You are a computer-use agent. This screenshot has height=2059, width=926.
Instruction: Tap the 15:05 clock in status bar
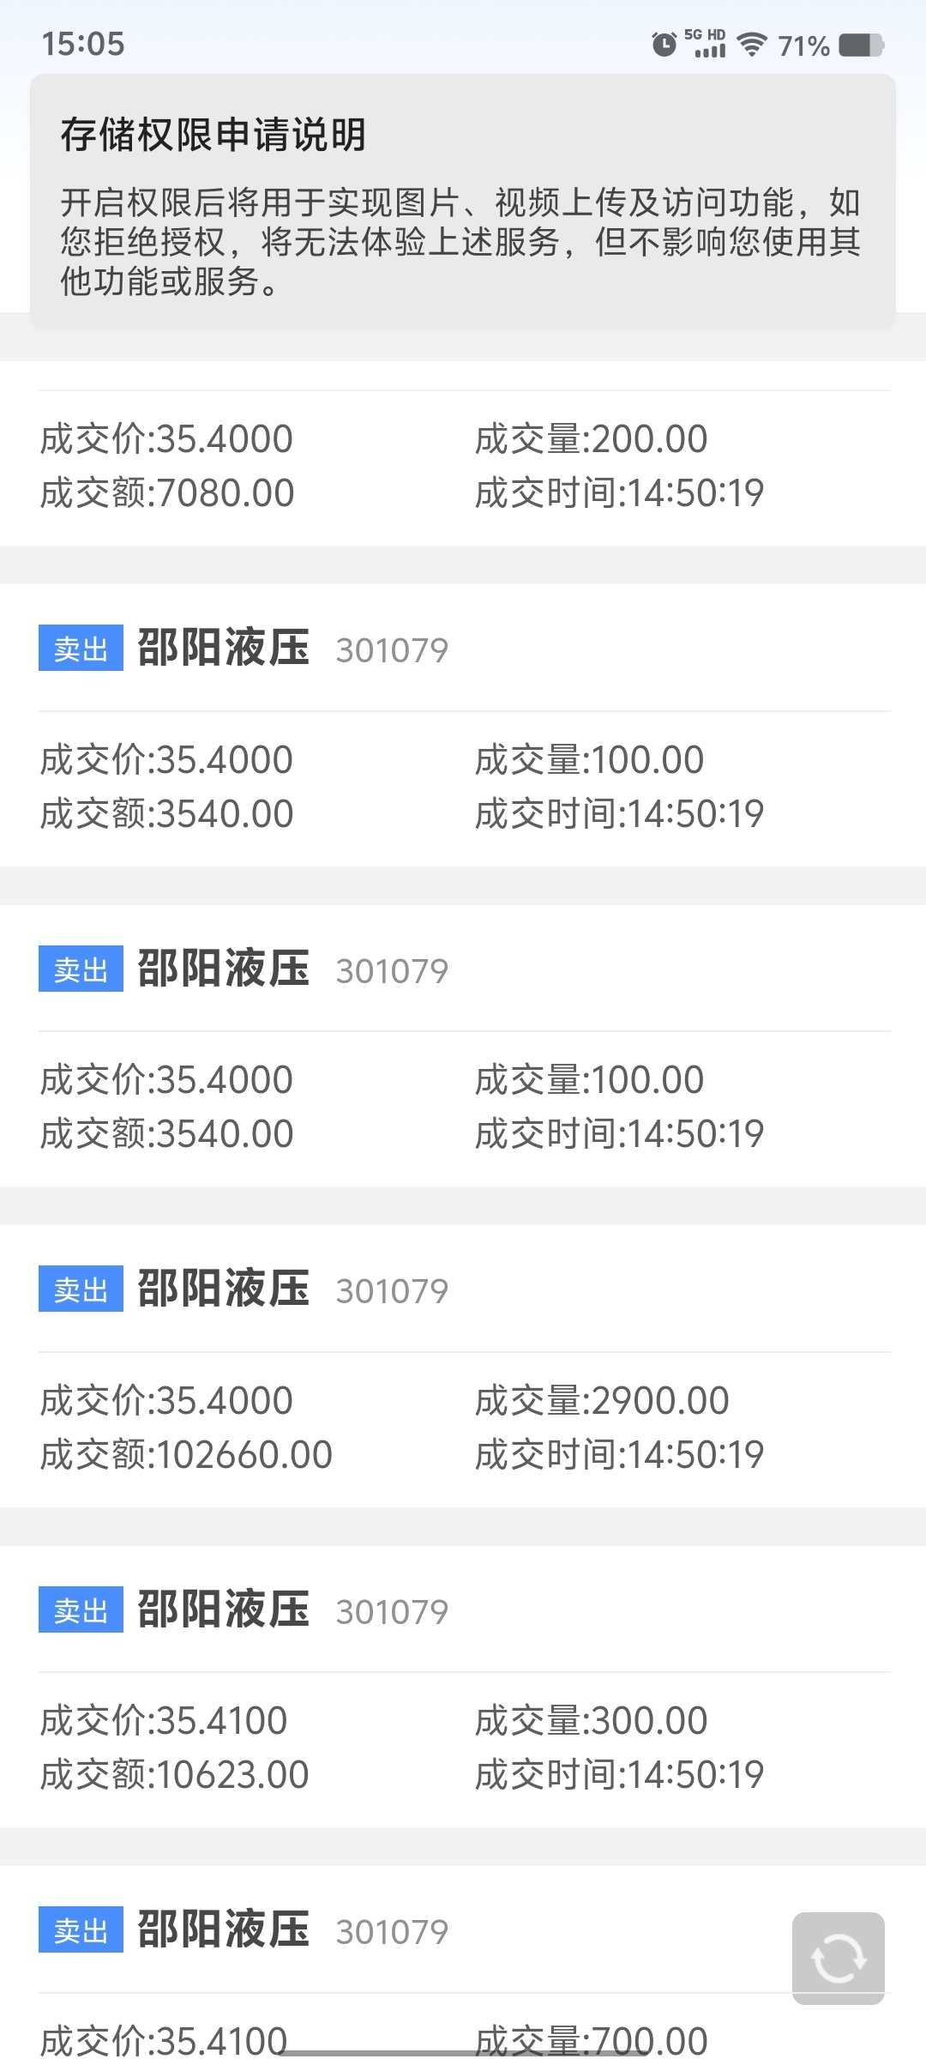(x=83, y=44)
